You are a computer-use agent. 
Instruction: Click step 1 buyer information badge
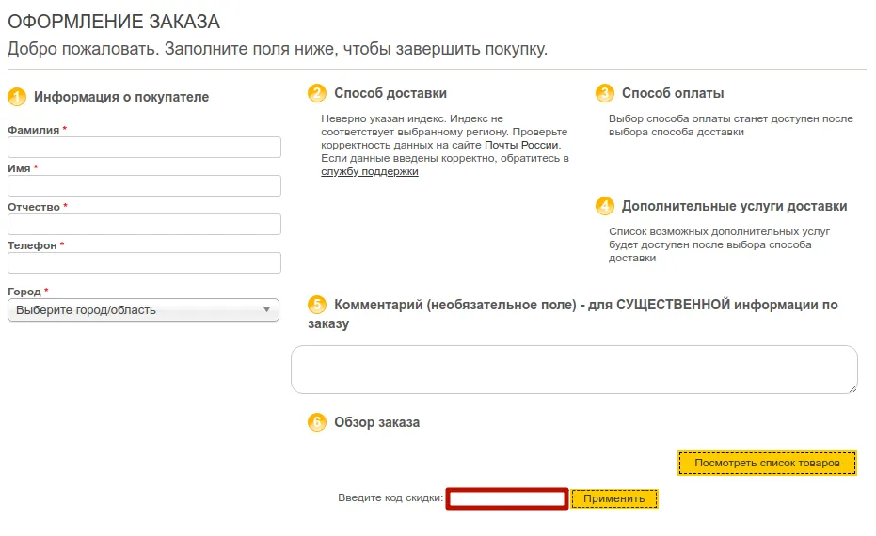[x=17, y=97]
